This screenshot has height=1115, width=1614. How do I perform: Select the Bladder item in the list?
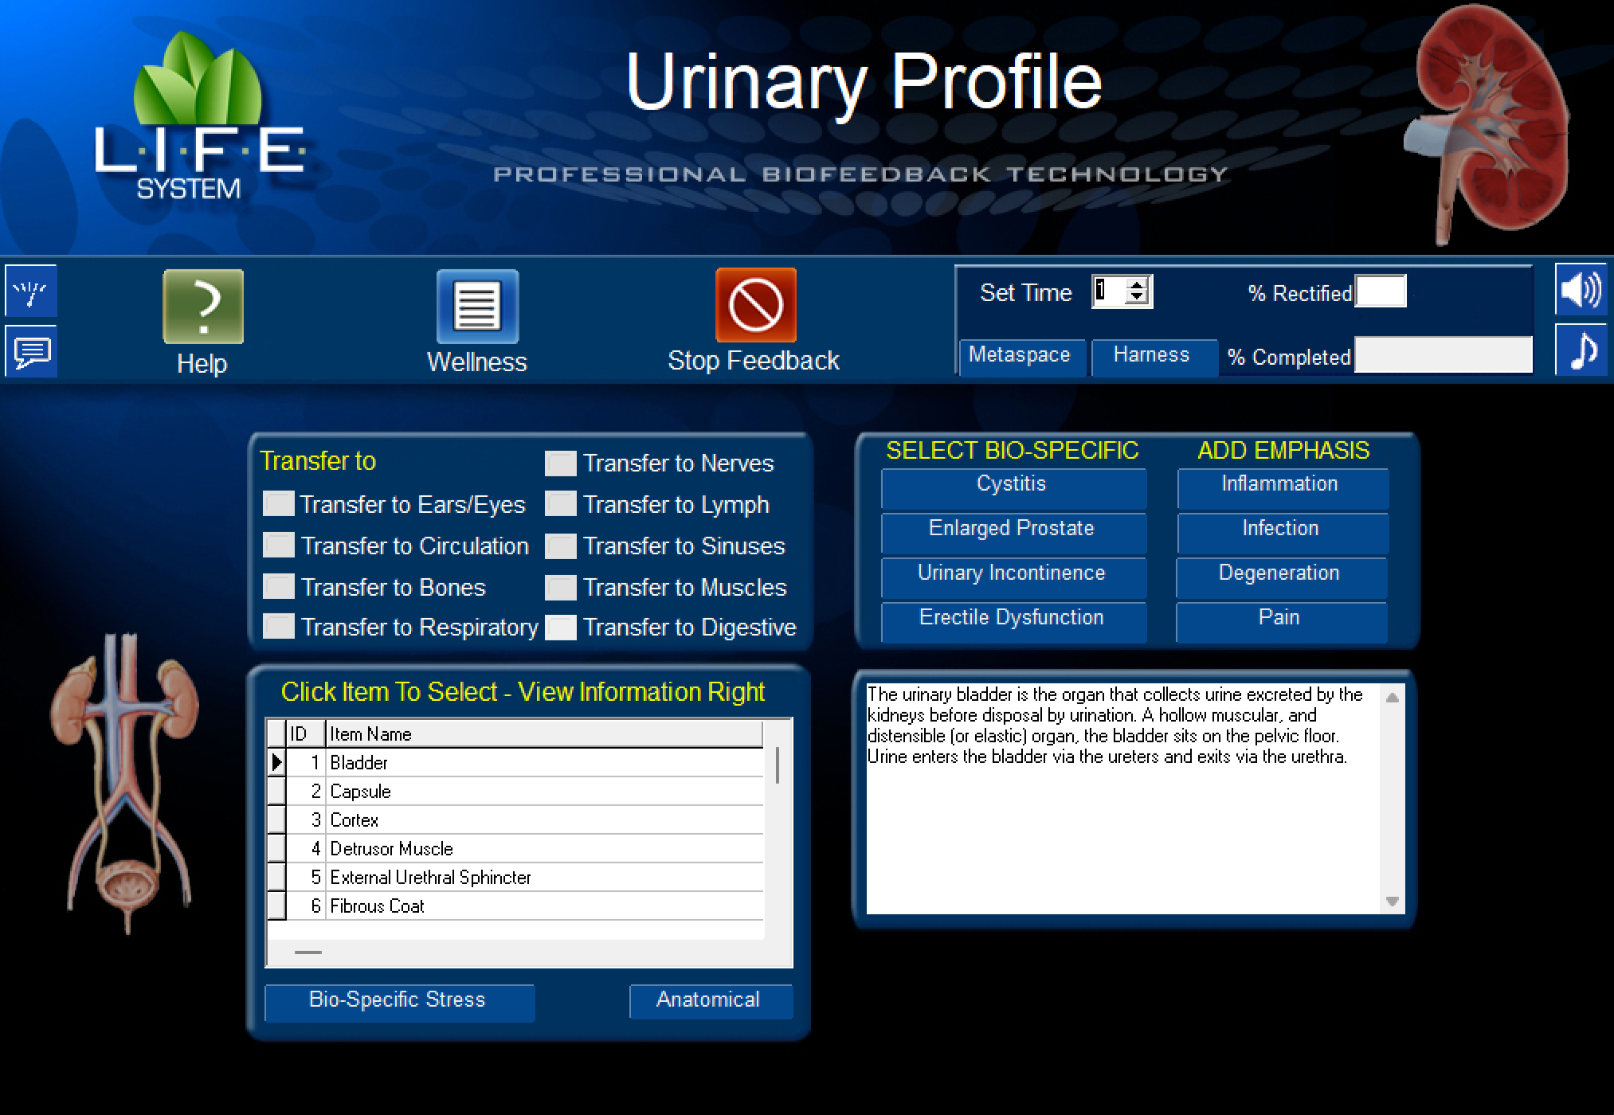pos(360,762)
